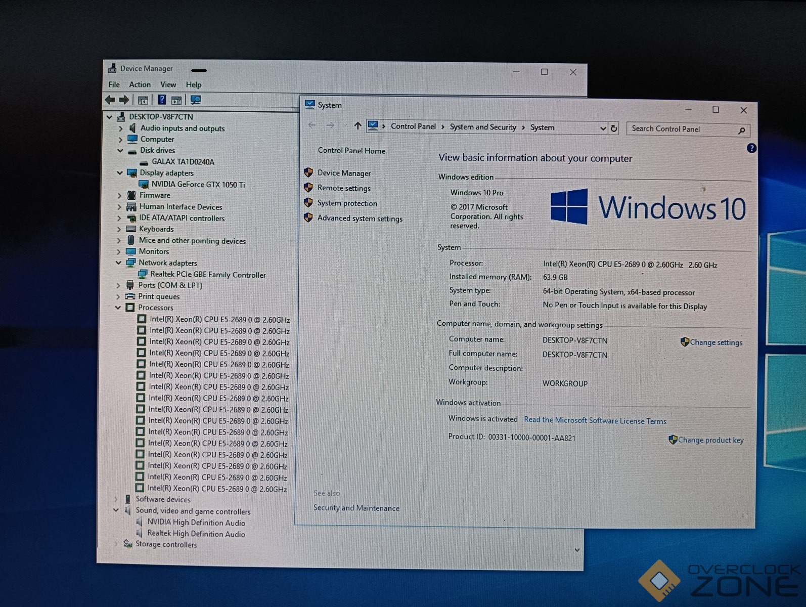Expand the Firmware node
This screenshot has width=806, height=607.
[x=120, y=195]
